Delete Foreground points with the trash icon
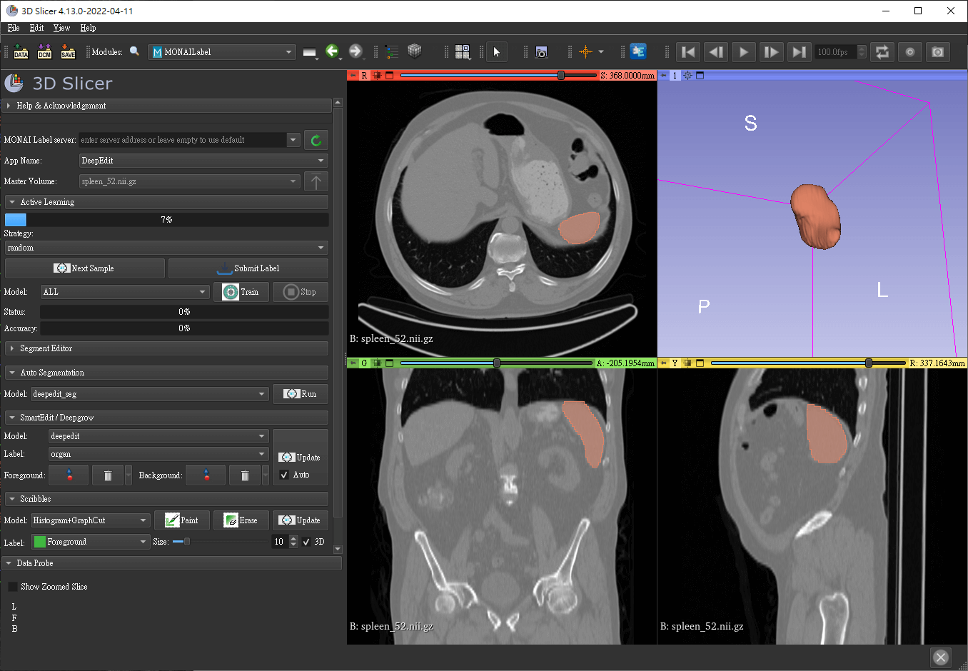The width and height of the screenshot is (968, 671). click(108, 475)
